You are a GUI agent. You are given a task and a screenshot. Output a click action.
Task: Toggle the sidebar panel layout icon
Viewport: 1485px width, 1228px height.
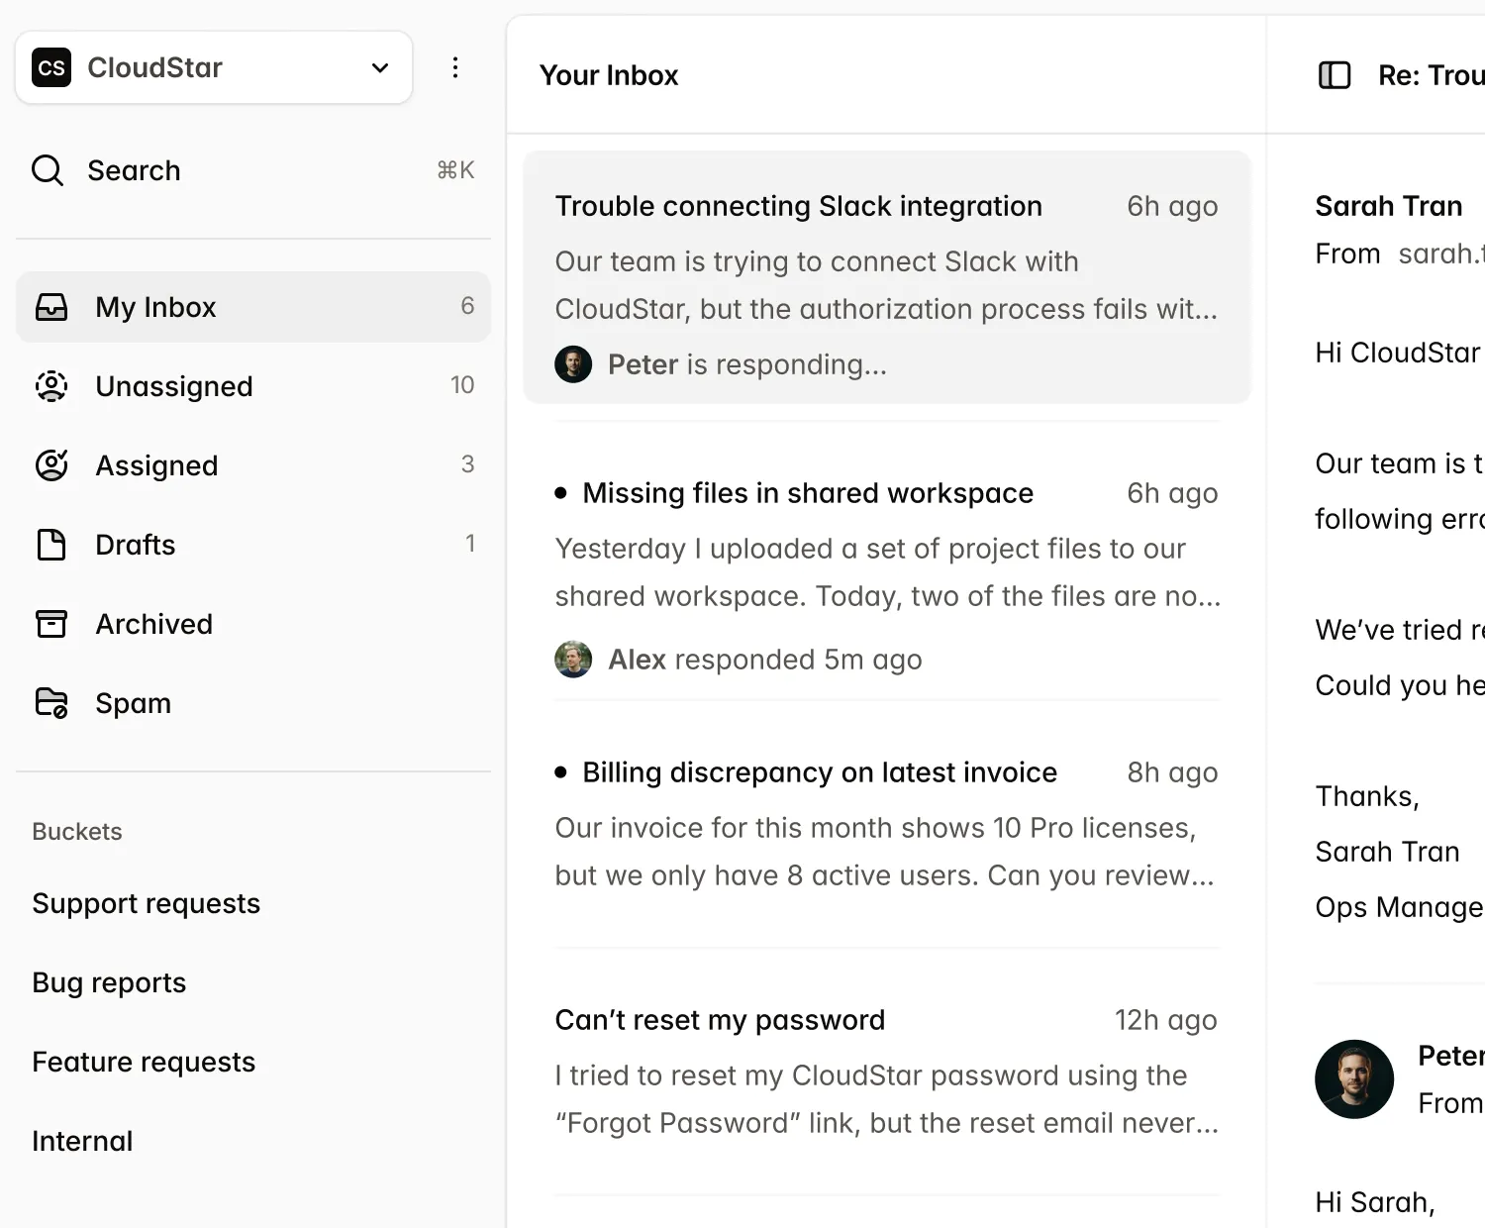tap(1335, 75)
